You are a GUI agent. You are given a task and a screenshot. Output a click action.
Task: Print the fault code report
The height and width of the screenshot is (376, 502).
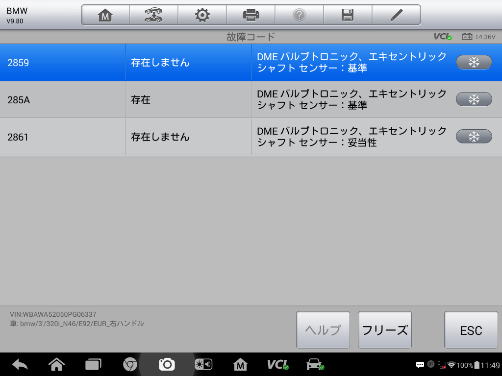pos(251,15)
